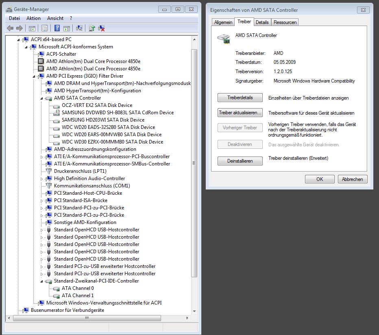
Task: Click the Deaktivieren button
Action: pos(240,144)
